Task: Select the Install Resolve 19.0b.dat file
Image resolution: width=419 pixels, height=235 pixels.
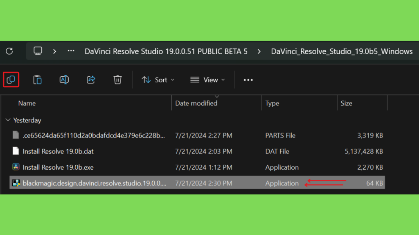Action: pos(58,151)
